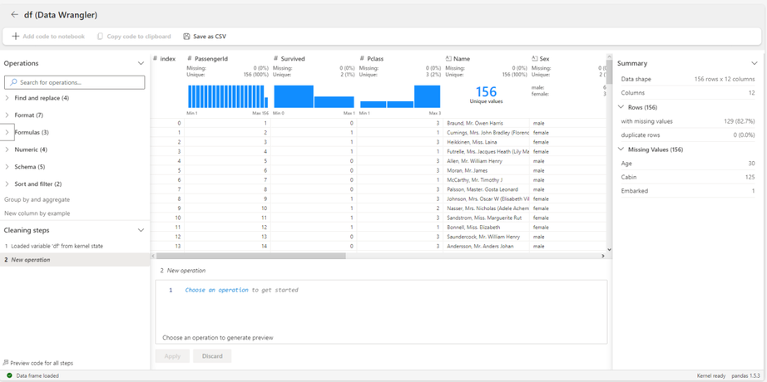Click the Name cell McCarthy, Mr. Timothy J
Screen dimensions: 767x382
click(x=486, y=179)
